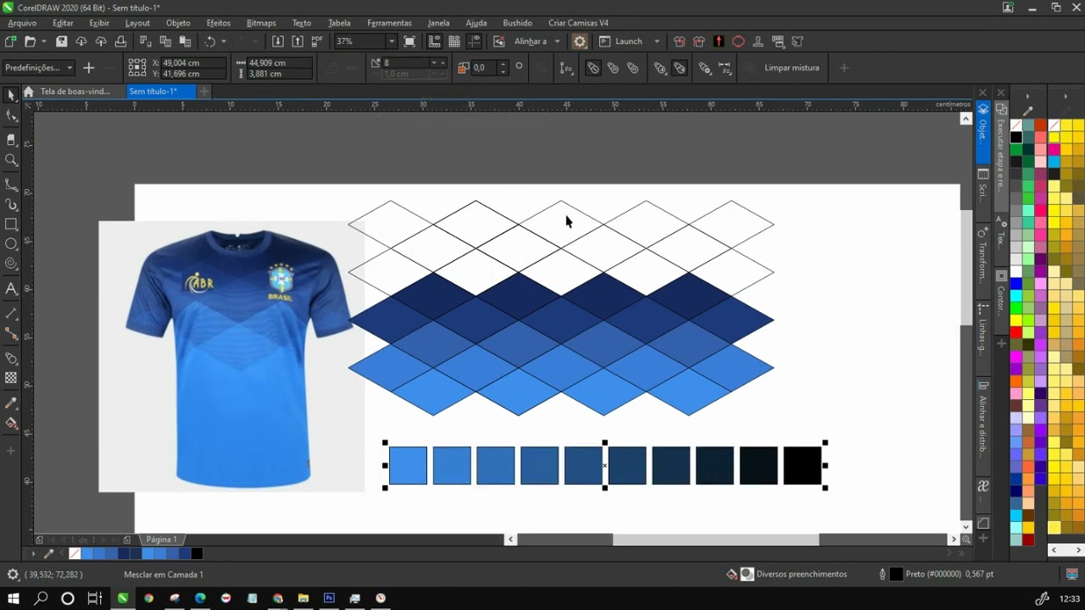The image size is (1085, 610).
Task: Select the Connector tool
Action: click(11, 334)
